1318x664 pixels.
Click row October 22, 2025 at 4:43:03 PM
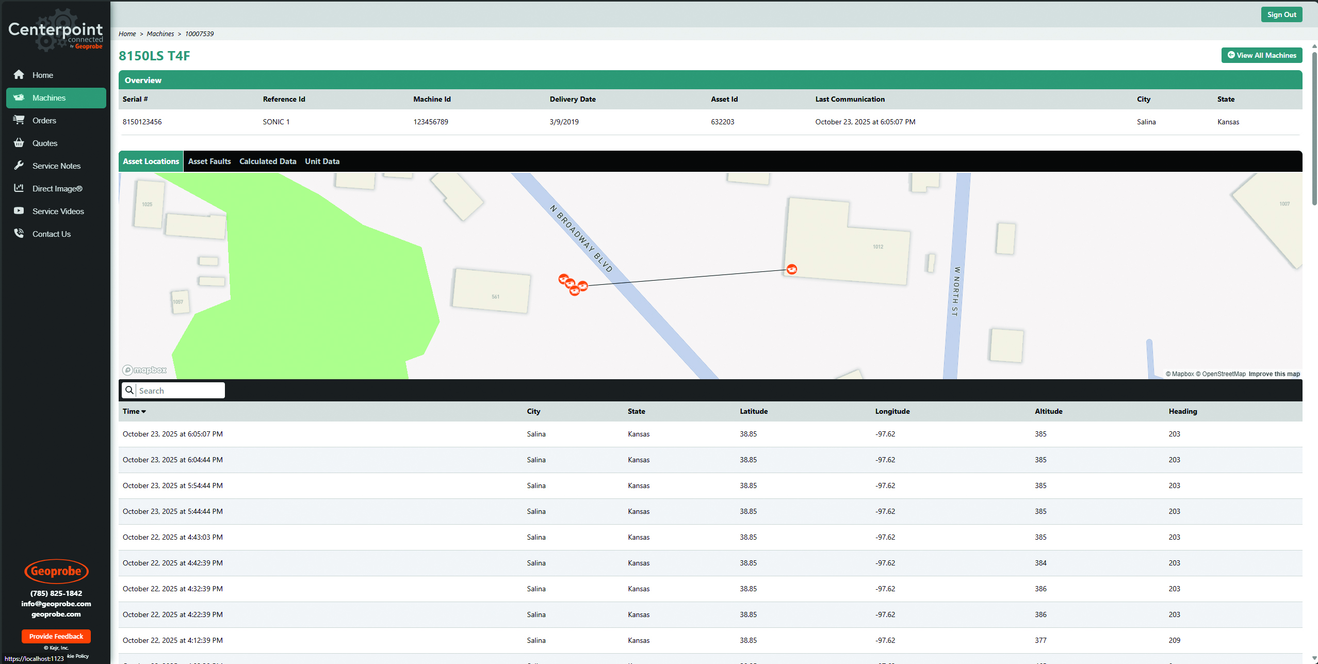pos(710,537)
